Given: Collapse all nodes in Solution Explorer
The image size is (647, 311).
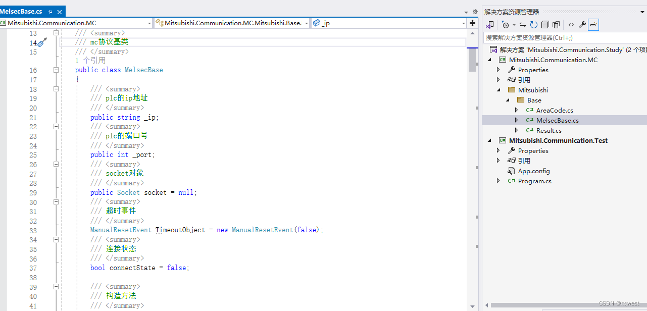Looking at the screenshot, I should click(545, 25).
